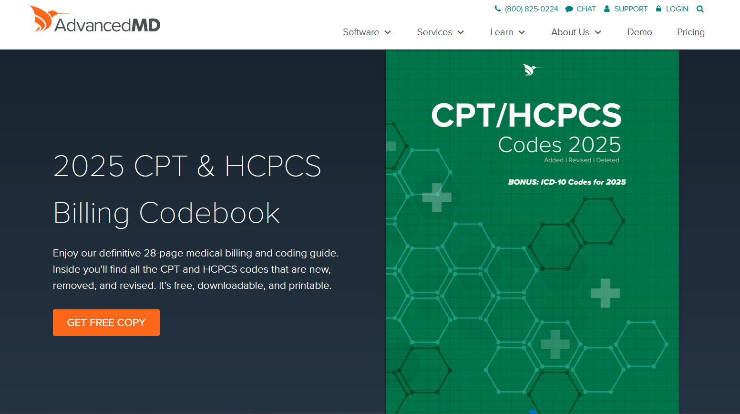Click the AdvancedMD hummingbird logo
The width and height of the screenshot is (740, 414).
pyautogui.click(x=95, y=20)
